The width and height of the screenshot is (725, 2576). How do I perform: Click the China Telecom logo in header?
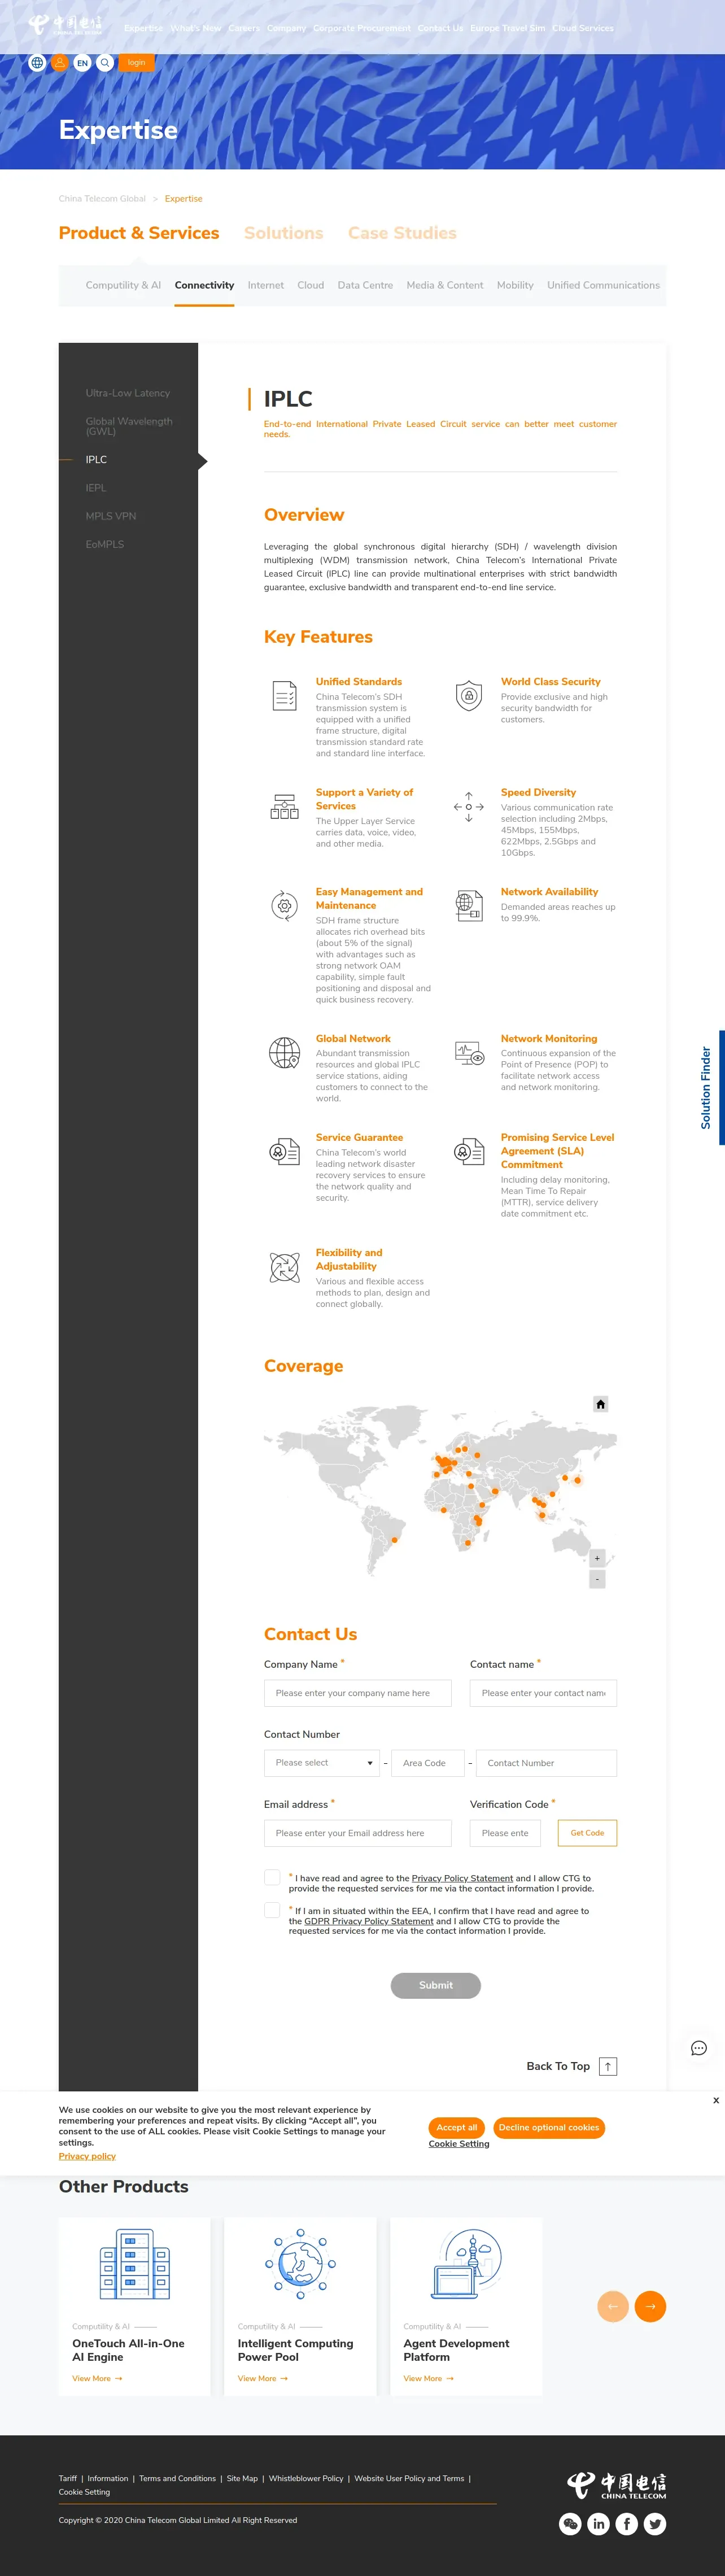click(65, 25)
